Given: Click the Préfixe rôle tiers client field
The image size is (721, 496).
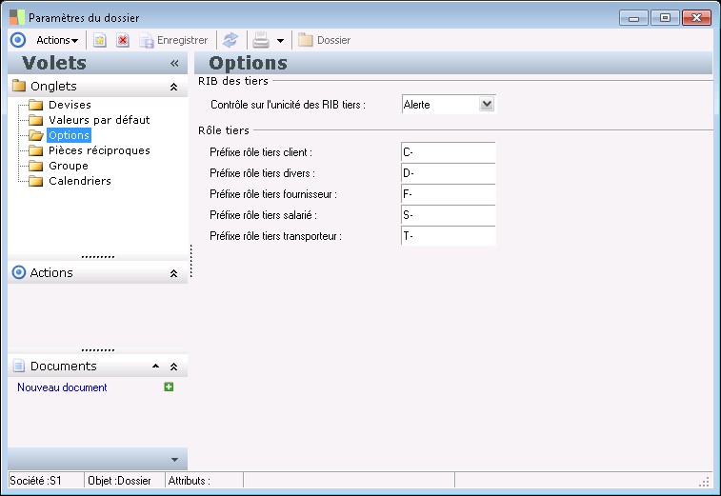Looking at the screenshot, I should coord(448,152).
